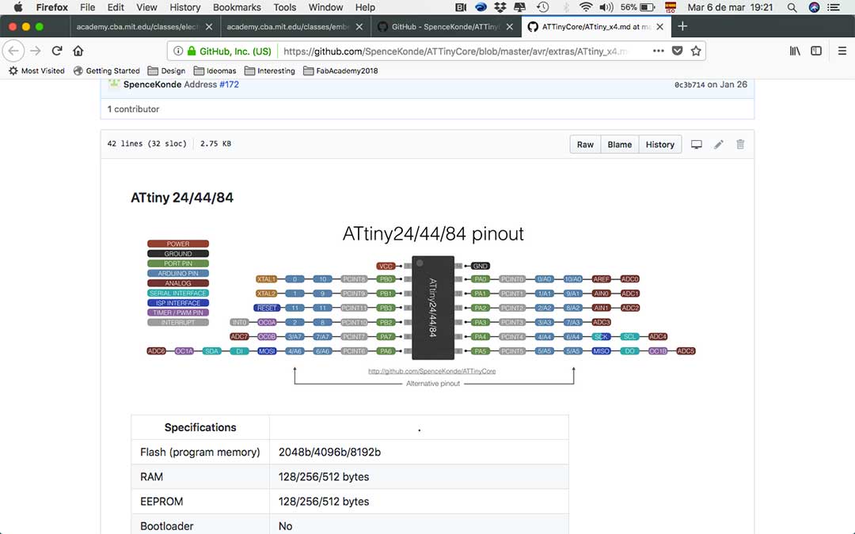This screenshot has height=534, width=855.
Task: Open new tab with plus button
Action: click(682, 26)
